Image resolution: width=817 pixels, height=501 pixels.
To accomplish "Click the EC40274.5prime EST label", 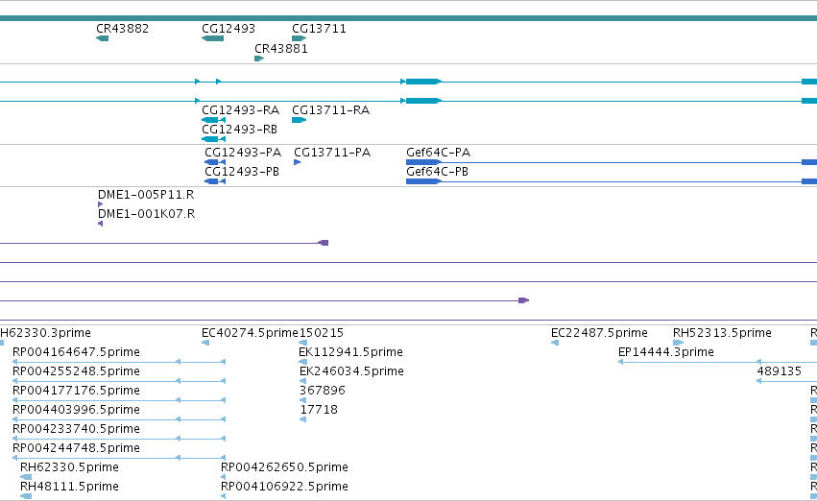I will coord(250,332).
